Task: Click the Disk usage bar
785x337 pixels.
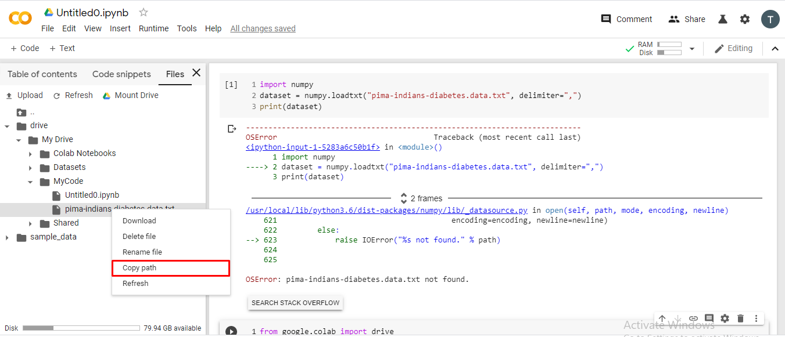Action: (x=80, y=327)
